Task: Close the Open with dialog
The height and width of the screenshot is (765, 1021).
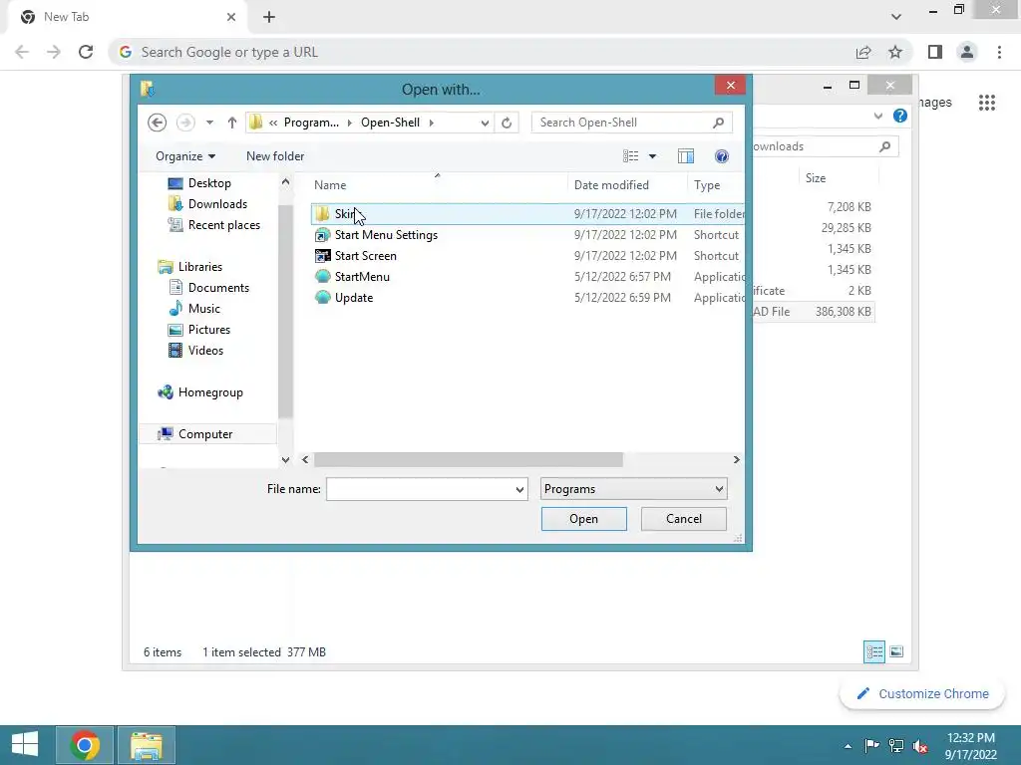Action: [730, 86]
